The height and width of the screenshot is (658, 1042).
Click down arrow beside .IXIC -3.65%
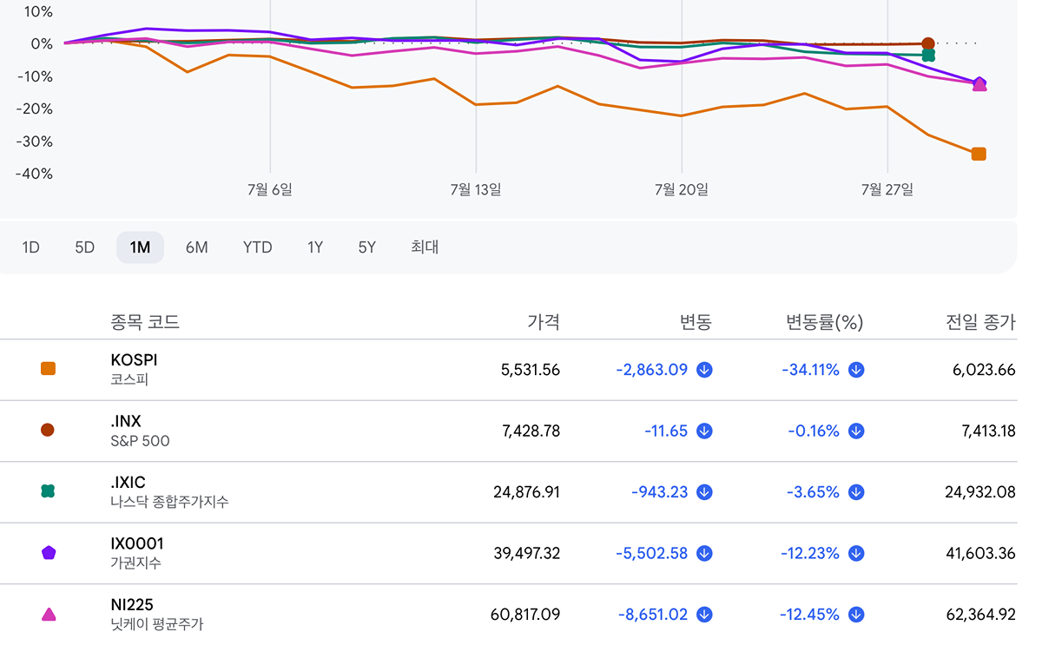pyautogui.click(x=856, y=492)
